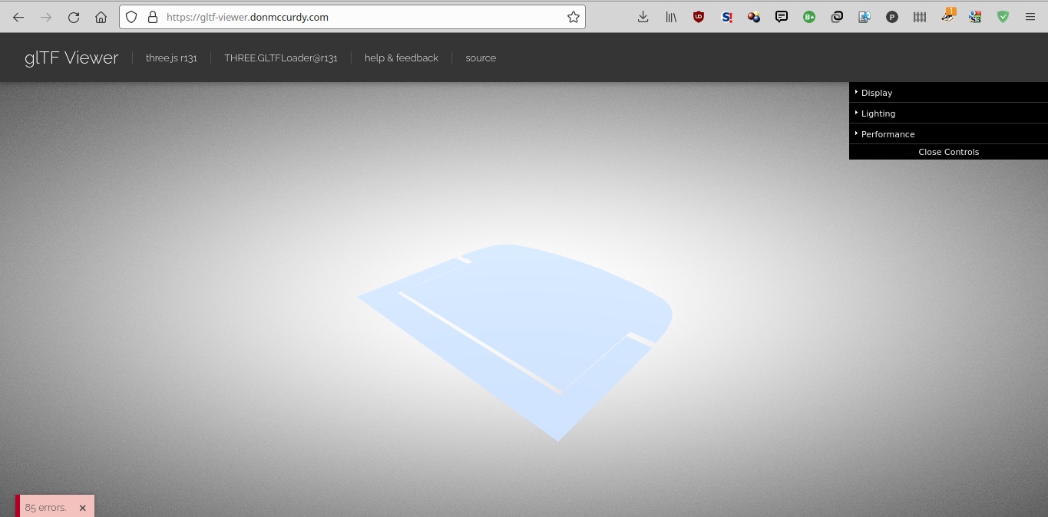Image resolution: width=1048 pixels, height=517 pixels.
Task: Open the browser Downloads panel
Action: 643,16
